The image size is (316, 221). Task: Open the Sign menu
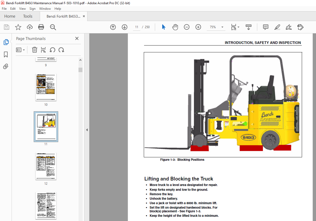click(32, 9)
